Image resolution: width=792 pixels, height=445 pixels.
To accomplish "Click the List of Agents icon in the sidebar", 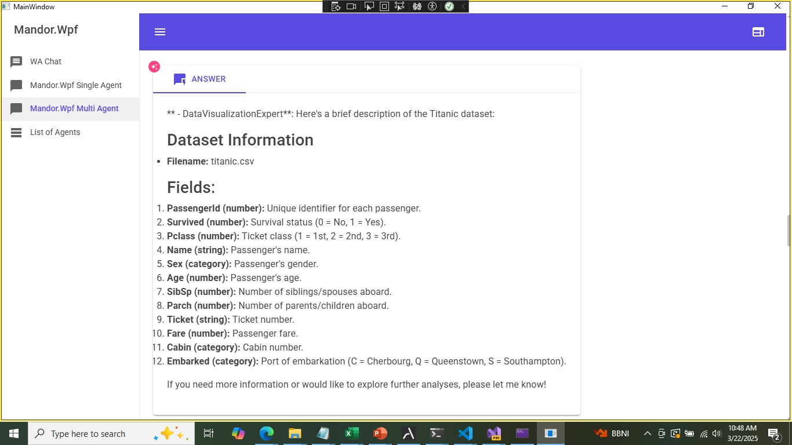I will 16,133.
